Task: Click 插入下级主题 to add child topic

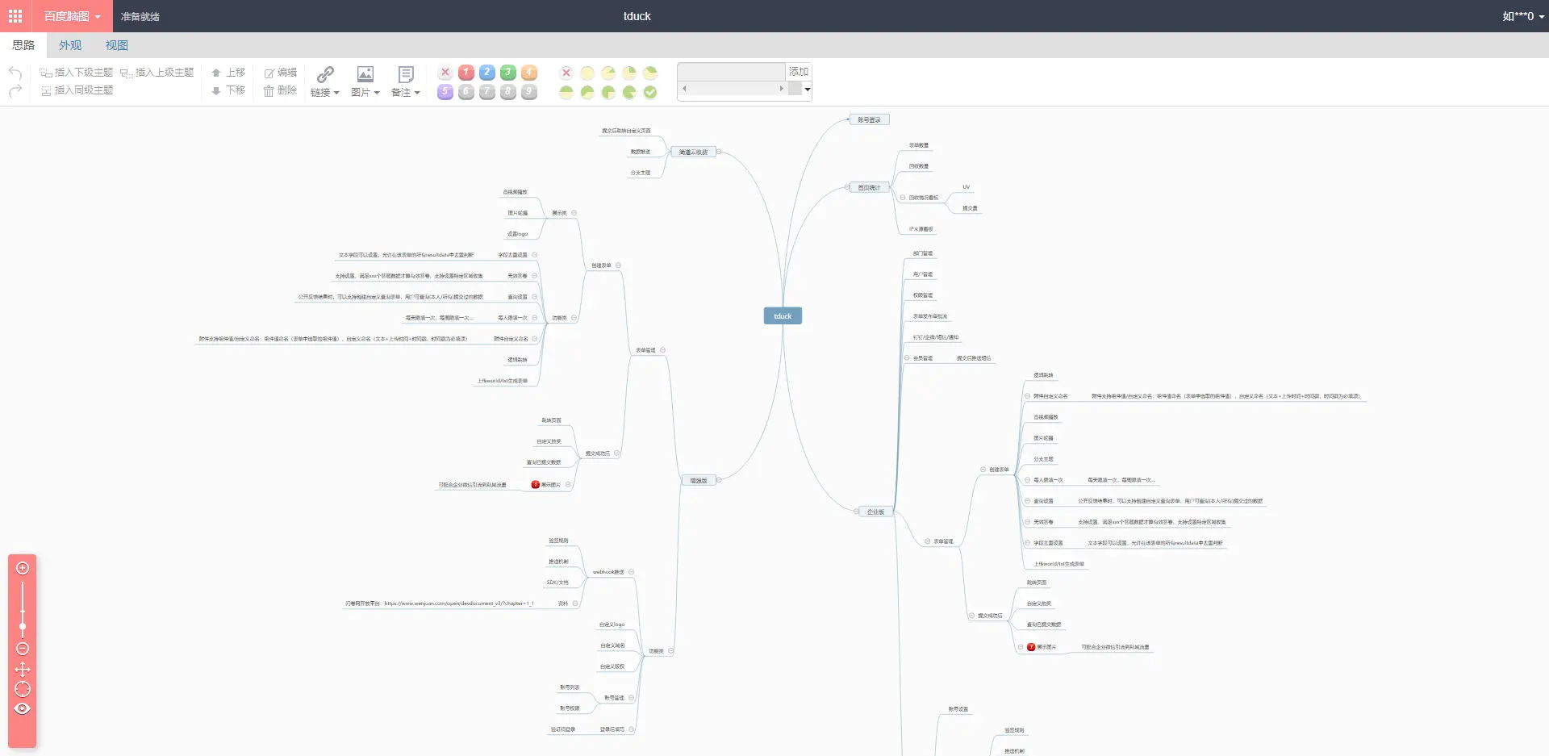Action: click(77, 73)
